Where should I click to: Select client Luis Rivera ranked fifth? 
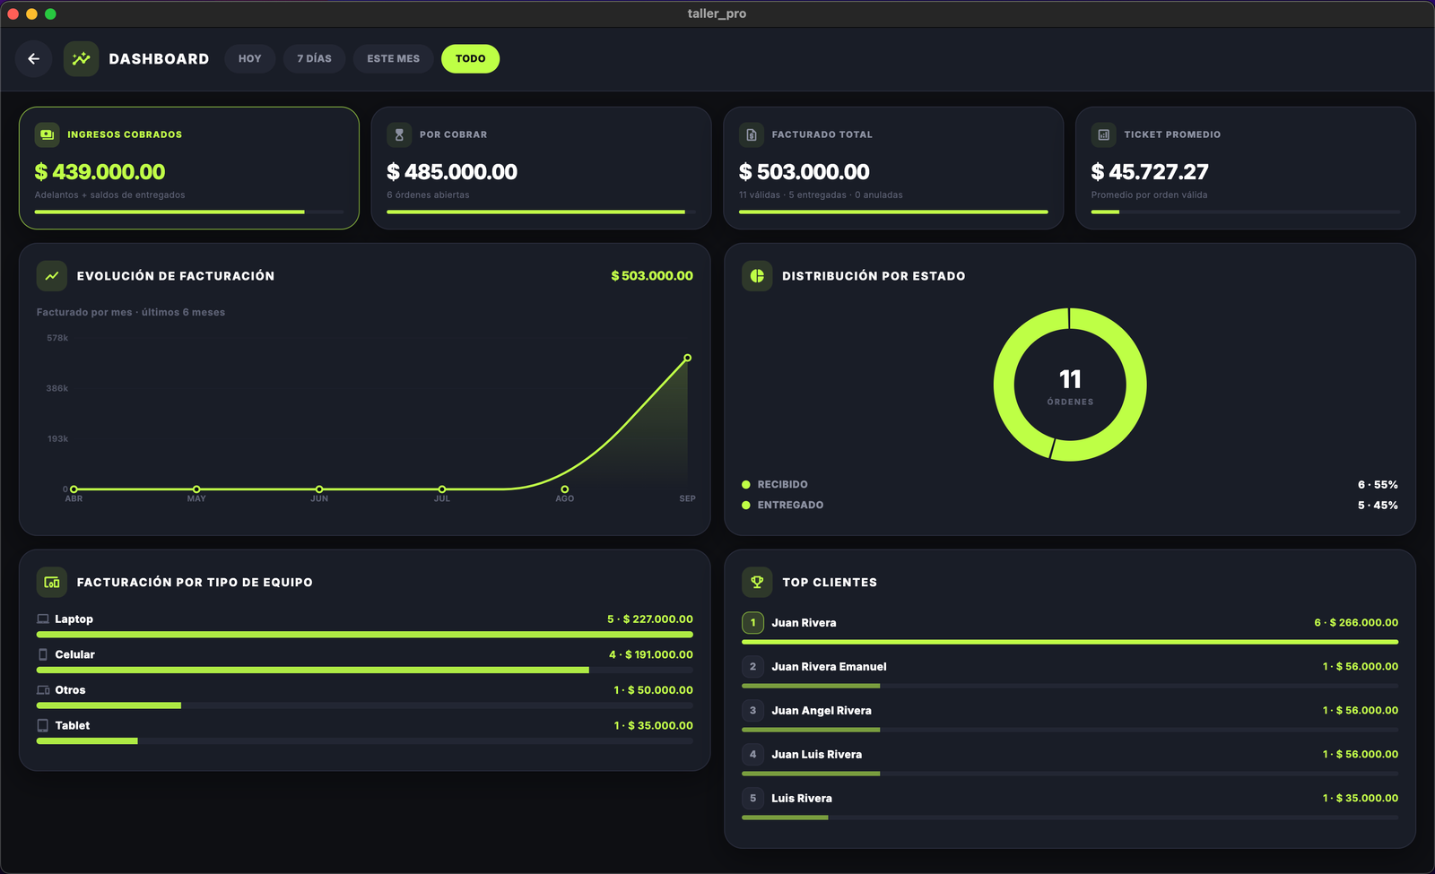[x=1070, y=805]
